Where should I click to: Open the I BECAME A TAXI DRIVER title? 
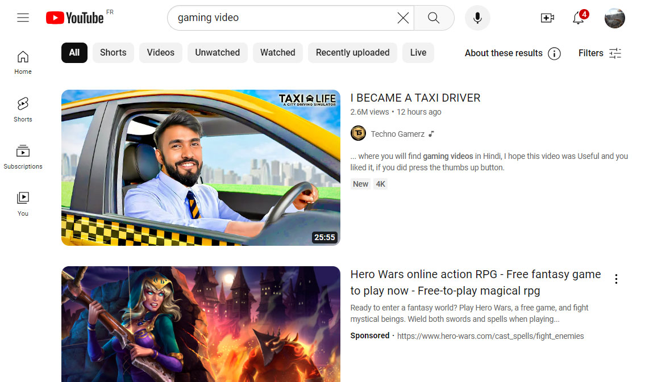coord(415,98)
